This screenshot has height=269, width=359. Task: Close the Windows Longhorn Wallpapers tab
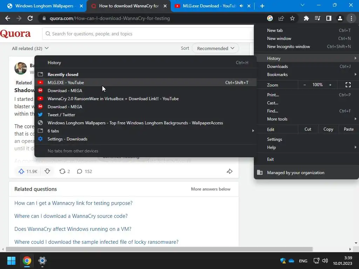(x=81, y=6)
